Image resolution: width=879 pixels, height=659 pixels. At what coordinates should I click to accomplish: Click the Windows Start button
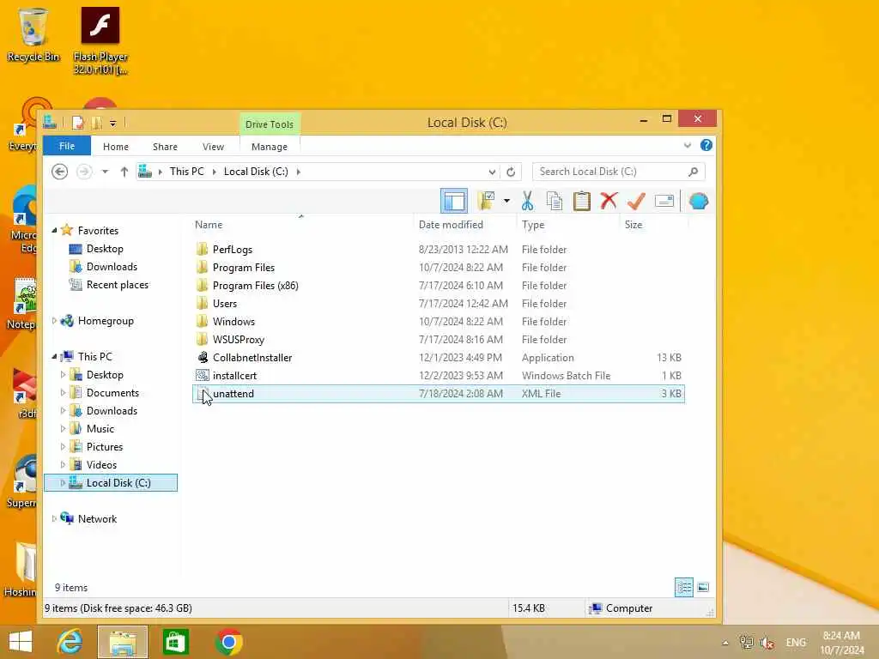[x=21, y=642]
